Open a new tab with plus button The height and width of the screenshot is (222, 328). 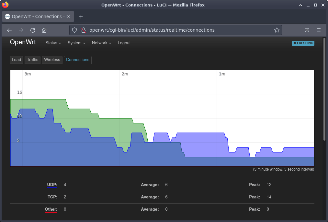coord(81,16)
